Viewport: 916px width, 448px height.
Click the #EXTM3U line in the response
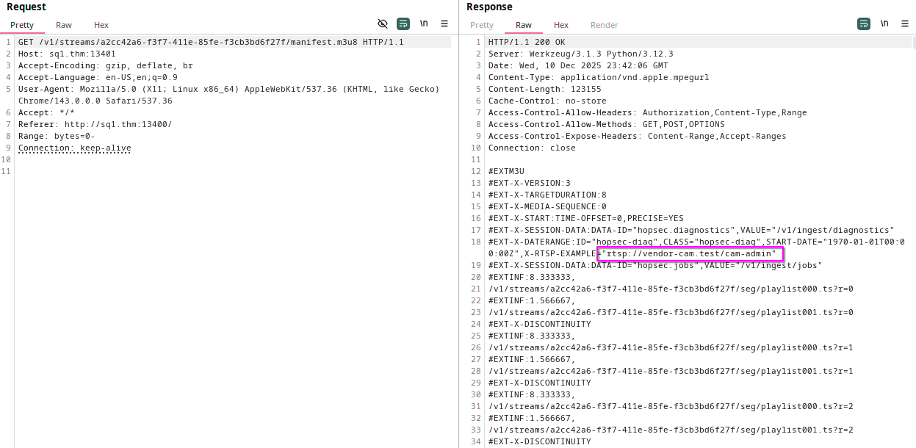click(x=506, y=172)
